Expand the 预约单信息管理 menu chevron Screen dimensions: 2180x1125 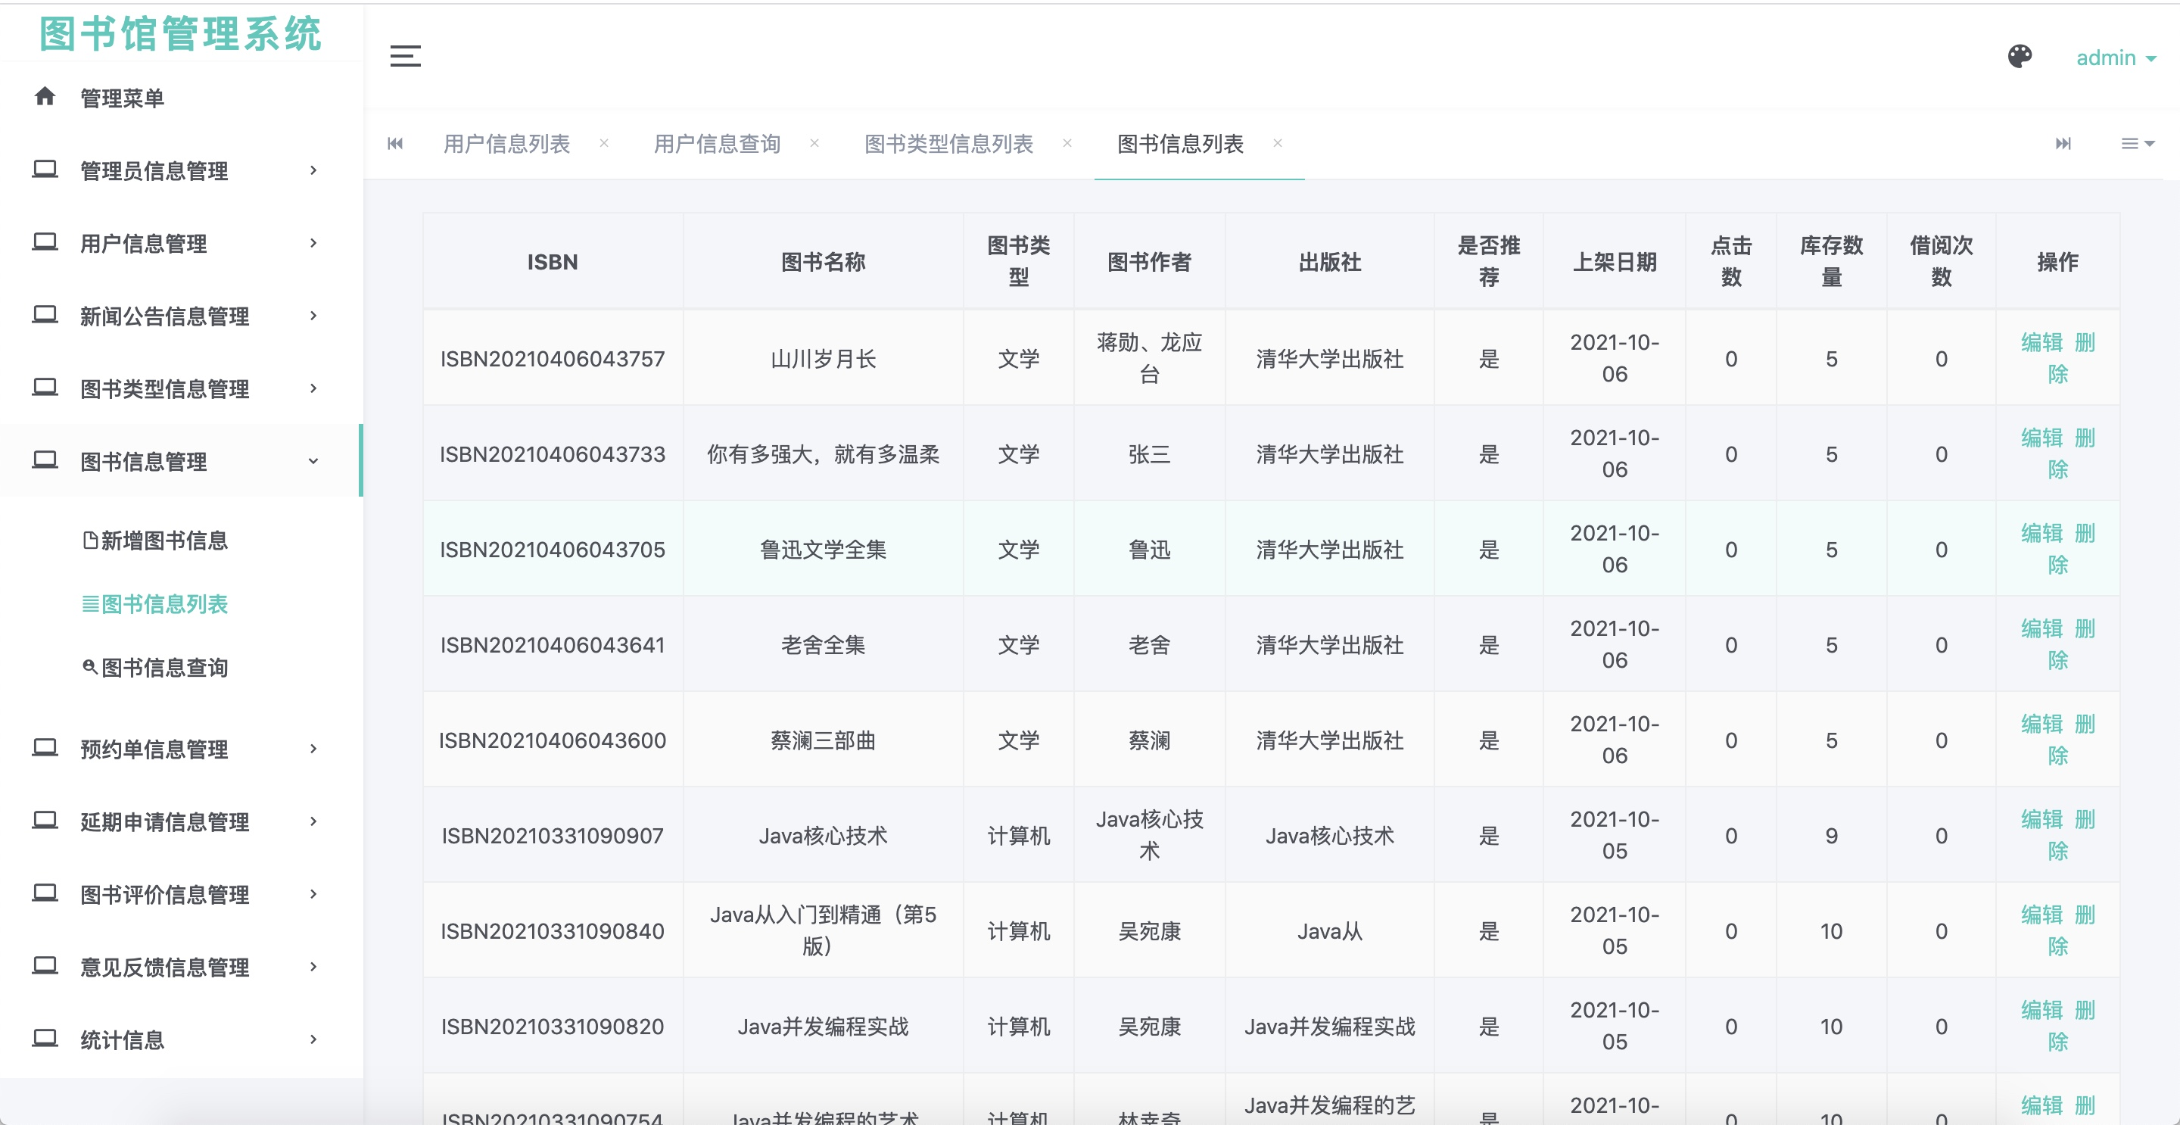(x=314, y=748)
